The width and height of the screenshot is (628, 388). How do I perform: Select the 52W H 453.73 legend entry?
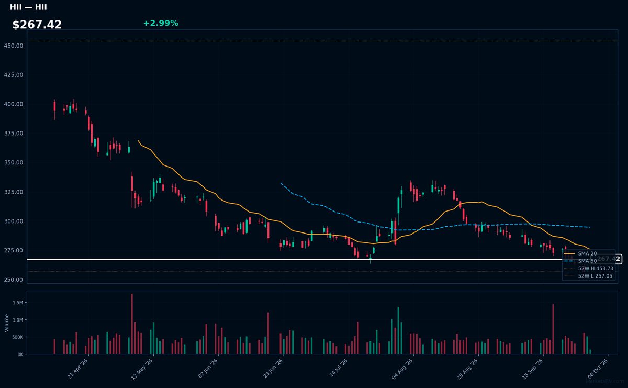tap(588, 268)
